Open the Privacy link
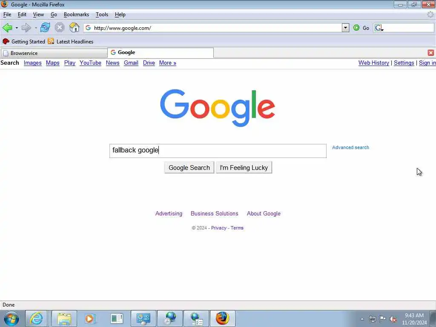436x327 pixels. point(218,228)
